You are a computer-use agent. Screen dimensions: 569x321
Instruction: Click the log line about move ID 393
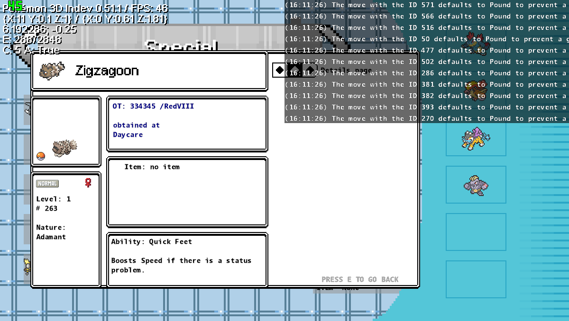click(x=427, y=107)
